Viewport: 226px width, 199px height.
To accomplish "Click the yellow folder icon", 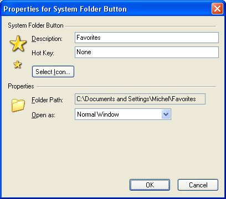I will click(x=18, y=105).
